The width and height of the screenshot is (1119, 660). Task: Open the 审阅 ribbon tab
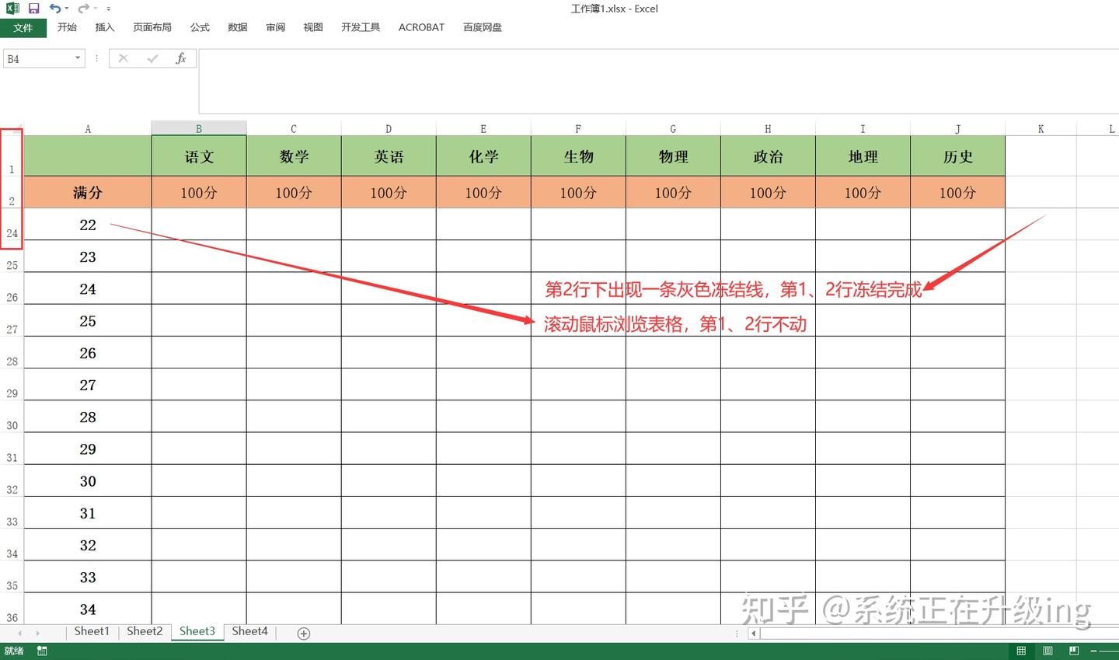click(275, 27)
